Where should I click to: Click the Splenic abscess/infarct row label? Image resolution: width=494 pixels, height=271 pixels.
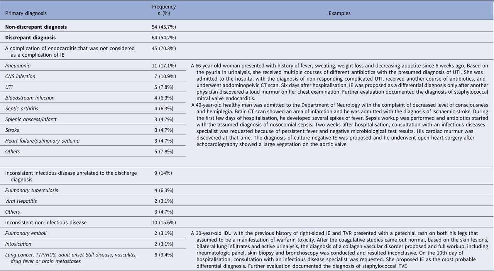pyautogui.click(x=31, y=119)
